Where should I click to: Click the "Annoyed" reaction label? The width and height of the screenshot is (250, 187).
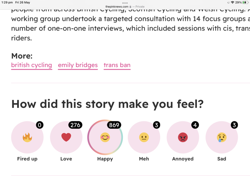pos(183,159)
